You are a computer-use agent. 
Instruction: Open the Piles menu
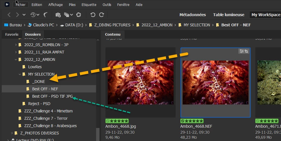(72, 5)
